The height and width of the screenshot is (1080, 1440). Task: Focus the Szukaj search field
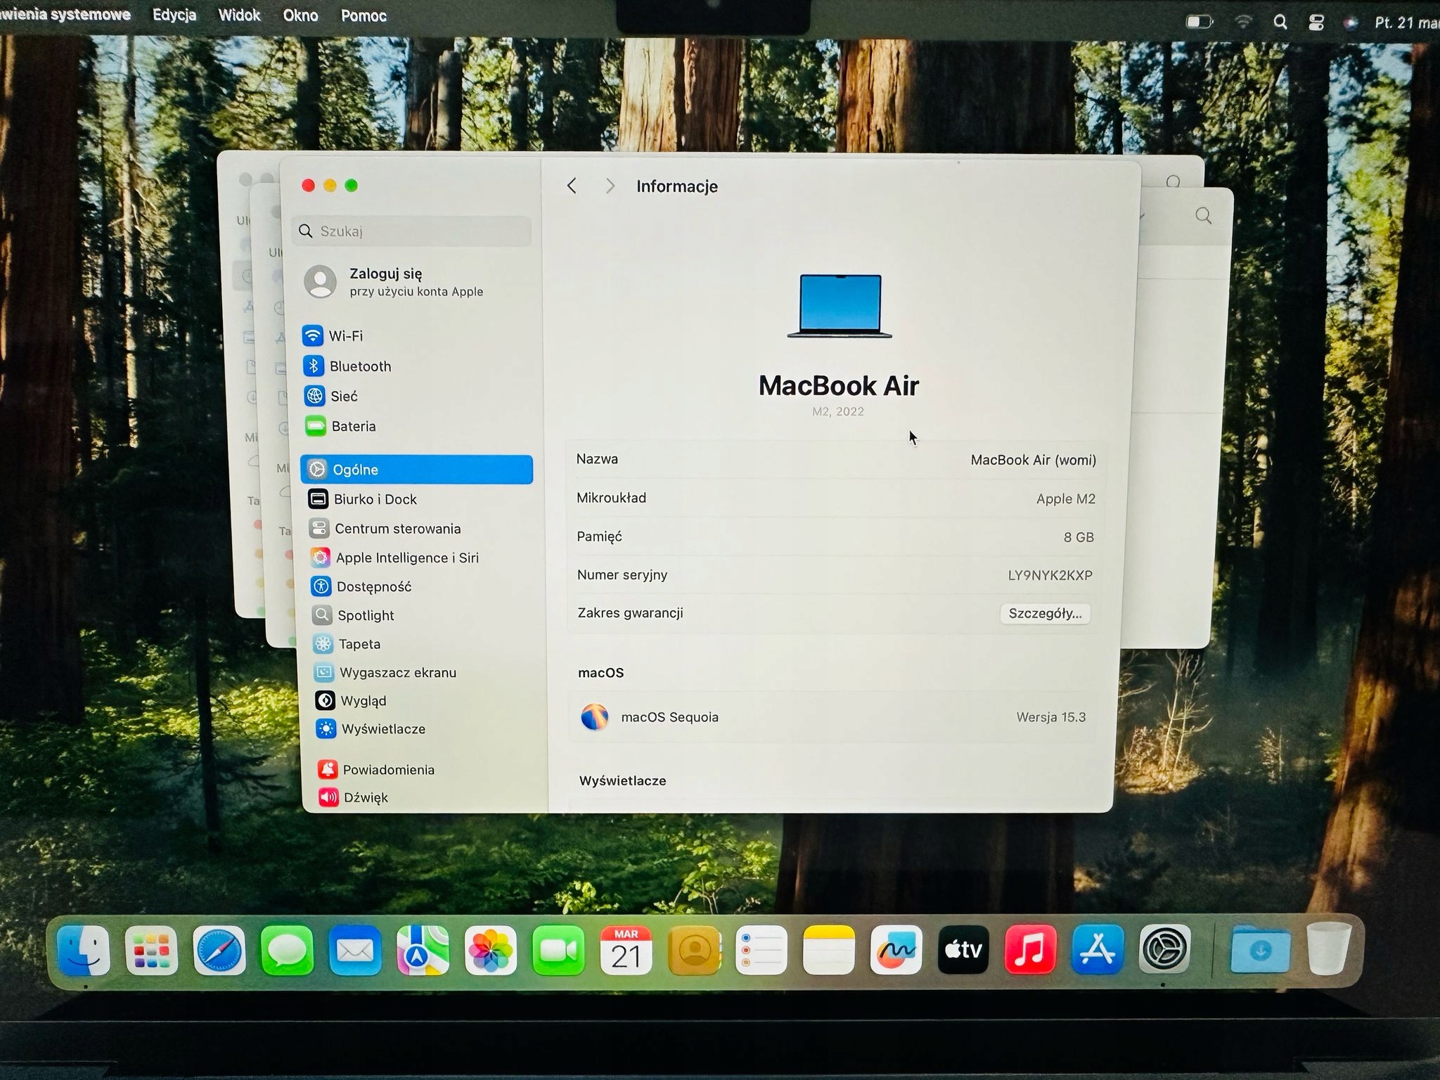click(x=412, y=231)
